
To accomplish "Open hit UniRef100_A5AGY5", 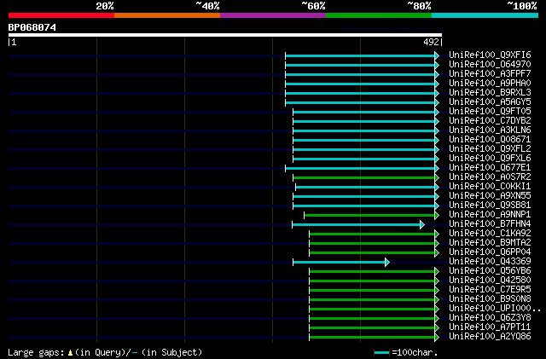I will (490, 102).
